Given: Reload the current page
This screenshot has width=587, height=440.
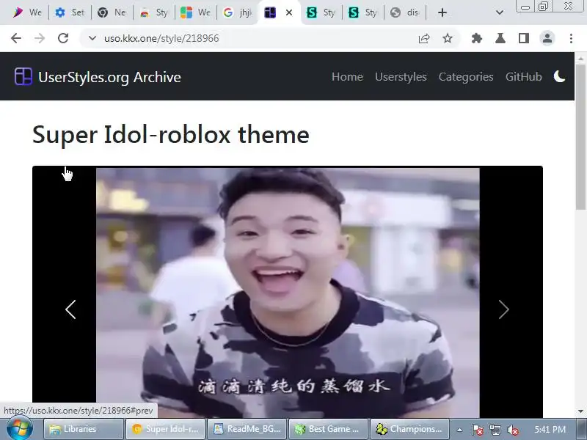Looking at the screenshot, I should coord(63,38).
